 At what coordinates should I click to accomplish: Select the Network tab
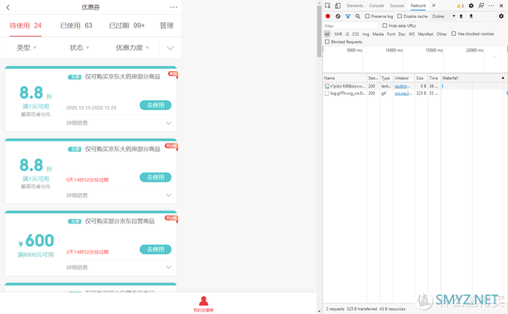click(418, 5)
